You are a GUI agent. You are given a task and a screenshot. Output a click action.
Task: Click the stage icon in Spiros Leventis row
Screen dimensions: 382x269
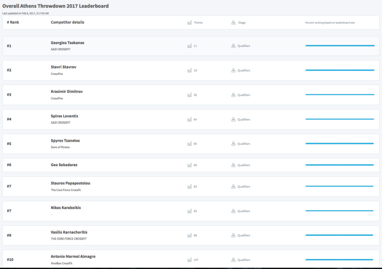[x=233, y=120]
